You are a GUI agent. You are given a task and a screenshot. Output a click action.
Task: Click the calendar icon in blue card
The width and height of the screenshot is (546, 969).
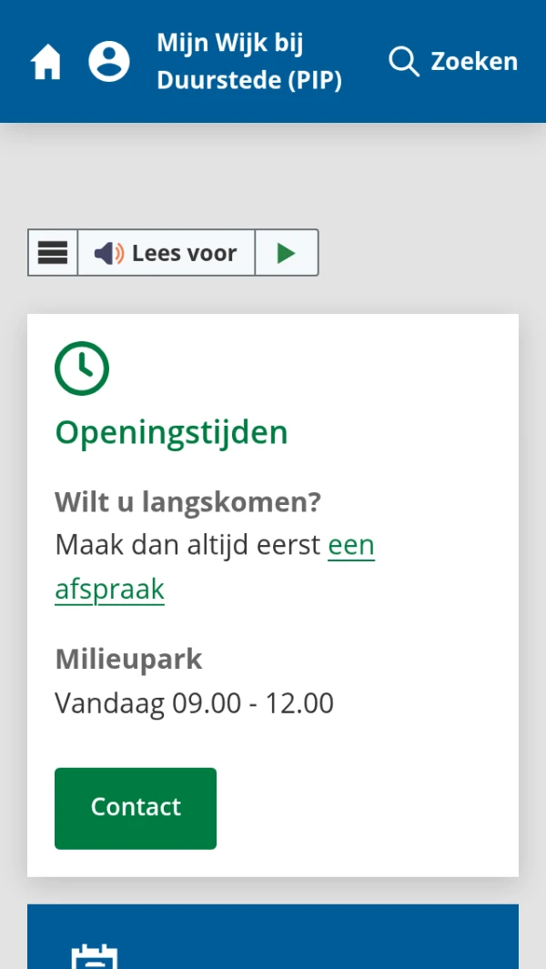click(x=95, y=955)
